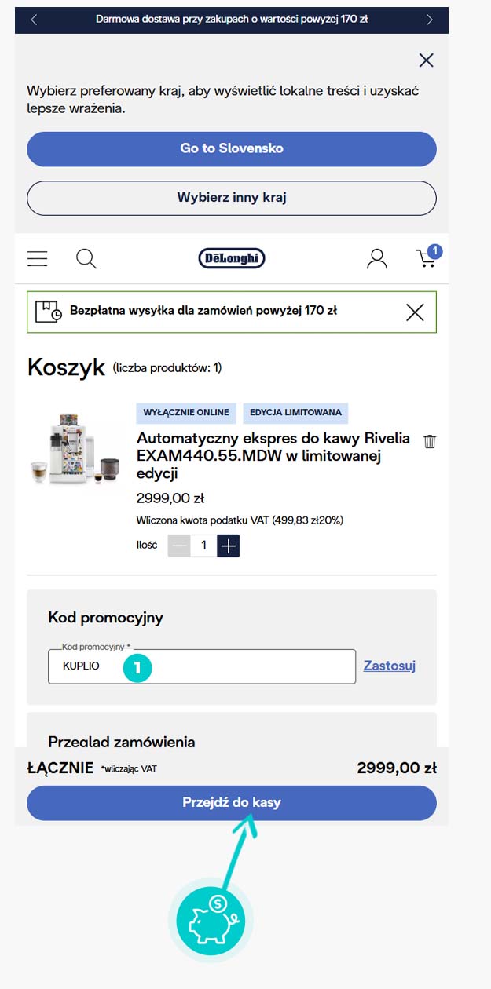The width and height of the screenshot is (491, 989).
Task: Open the shopping cart icon
Action: (x=427, y=258)
